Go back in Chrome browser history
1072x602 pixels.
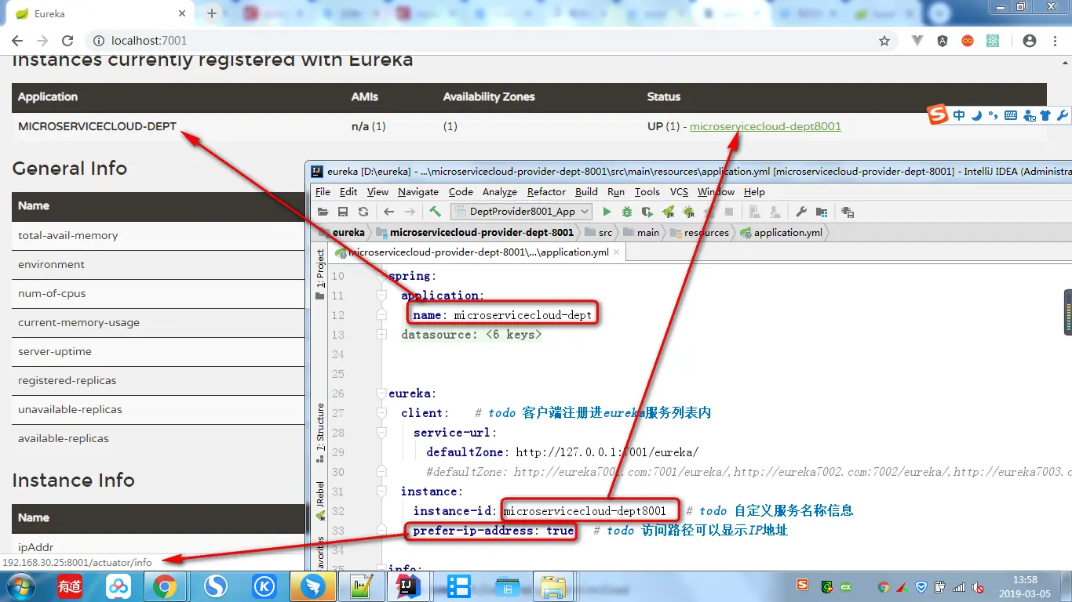click(x=17, y=41)
